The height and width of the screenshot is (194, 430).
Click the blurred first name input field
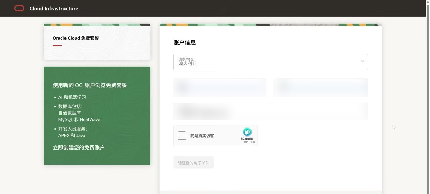click(220, 87)
